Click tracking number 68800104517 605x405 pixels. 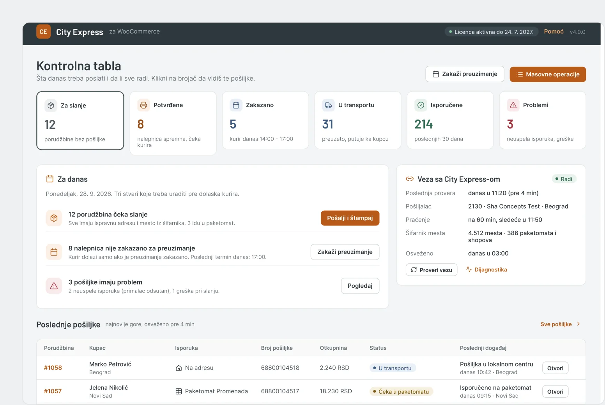coord(280,391)
